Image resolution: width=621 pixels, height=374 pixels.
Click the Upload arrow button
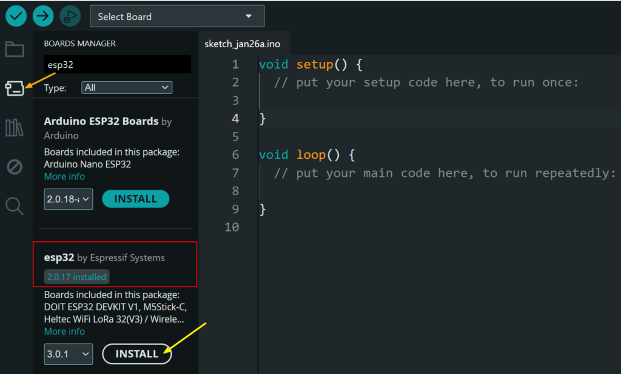(43, 16)
